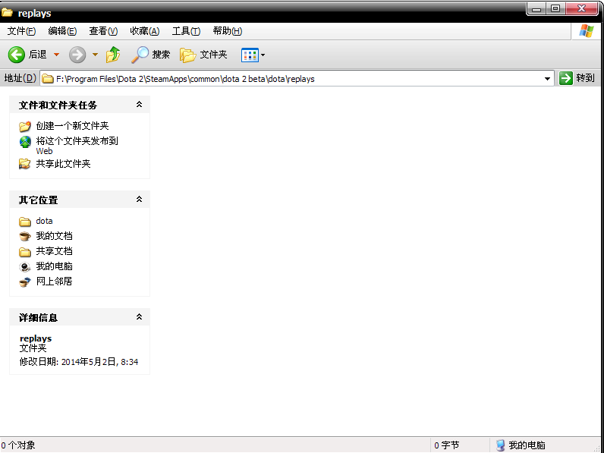Click the 我的电脑 sidebar icon
The width and height of the screenshot is (604, 453).
pos(25,266)
